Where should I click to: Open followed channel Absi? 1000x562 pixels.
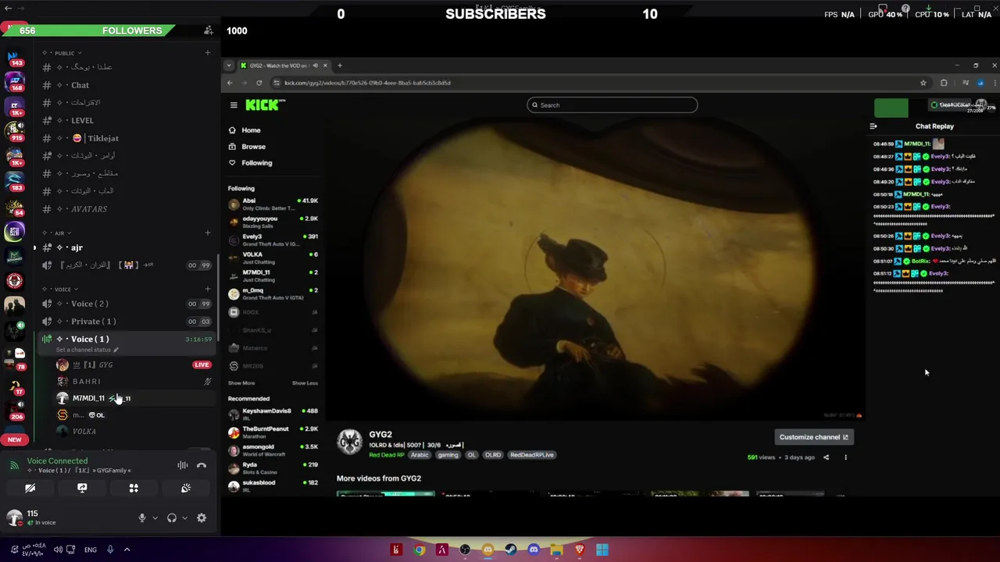click(x=273, y=204)
